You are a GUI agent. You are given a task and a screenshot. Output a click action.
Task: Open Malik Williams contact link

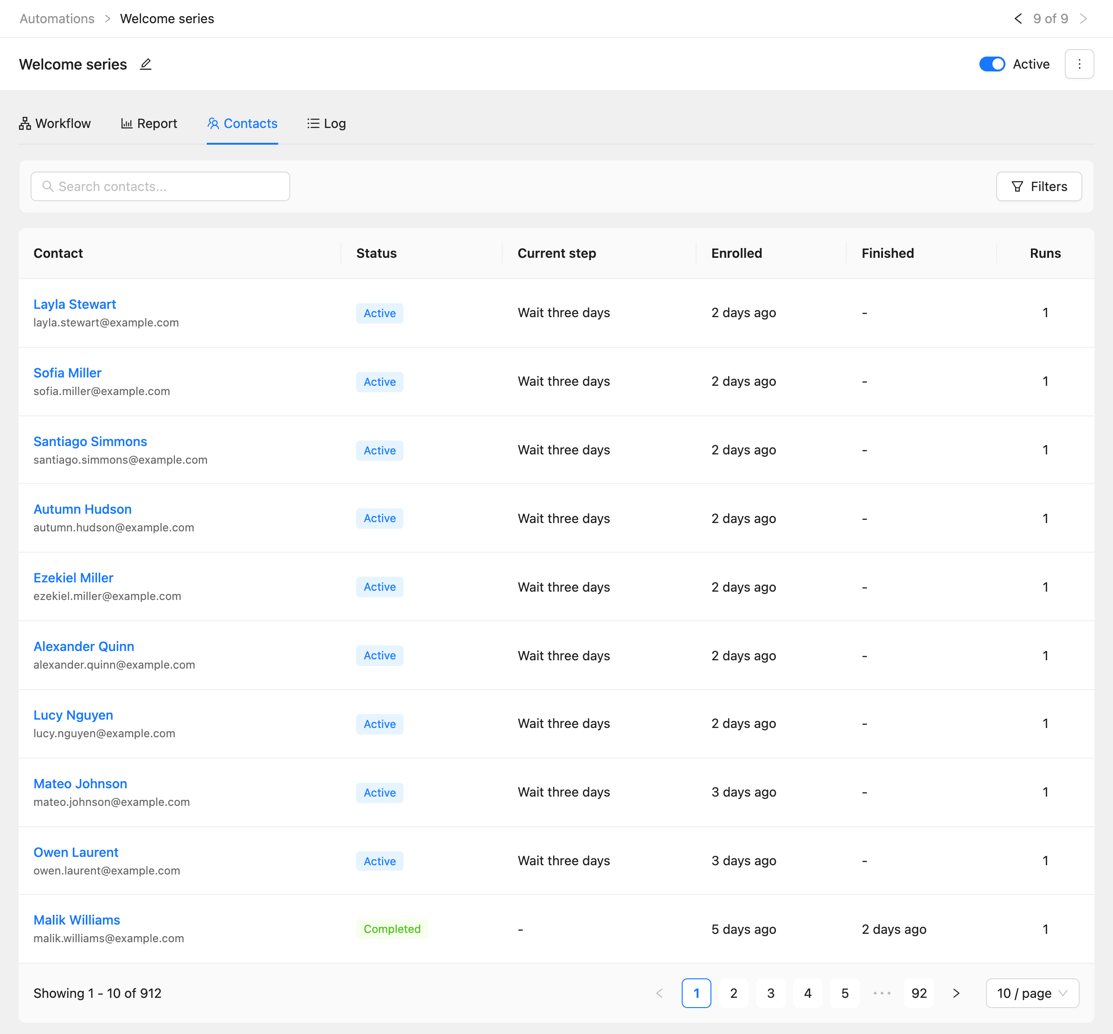click(77, 920)
